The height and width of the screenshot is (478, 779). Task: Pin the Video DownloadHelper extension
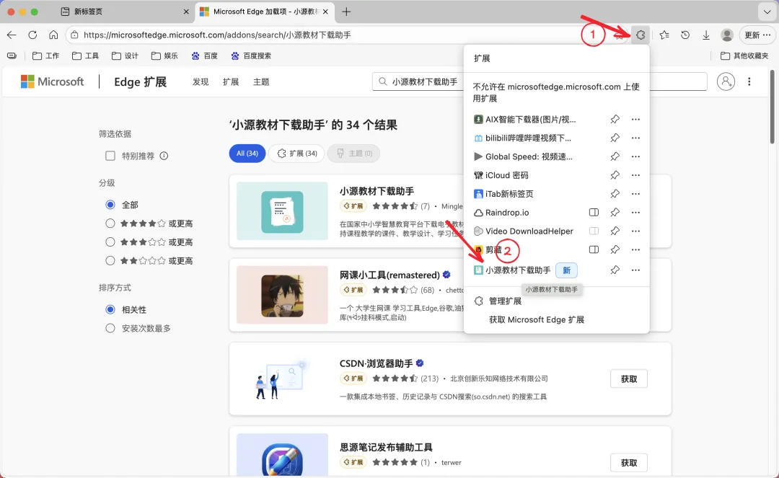pos(615,231)
